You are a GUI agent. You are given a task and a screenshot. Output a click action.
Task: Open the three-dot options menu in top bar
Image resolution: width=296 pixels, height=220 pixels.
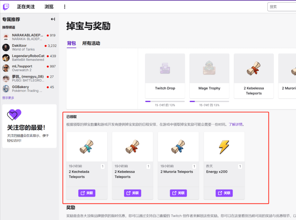click(64, 6)
